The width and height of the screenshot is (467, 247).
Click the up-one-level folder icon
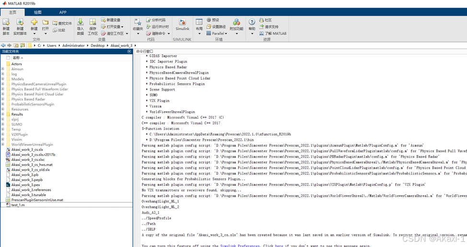pyautogui.click(x=16, y=45)
